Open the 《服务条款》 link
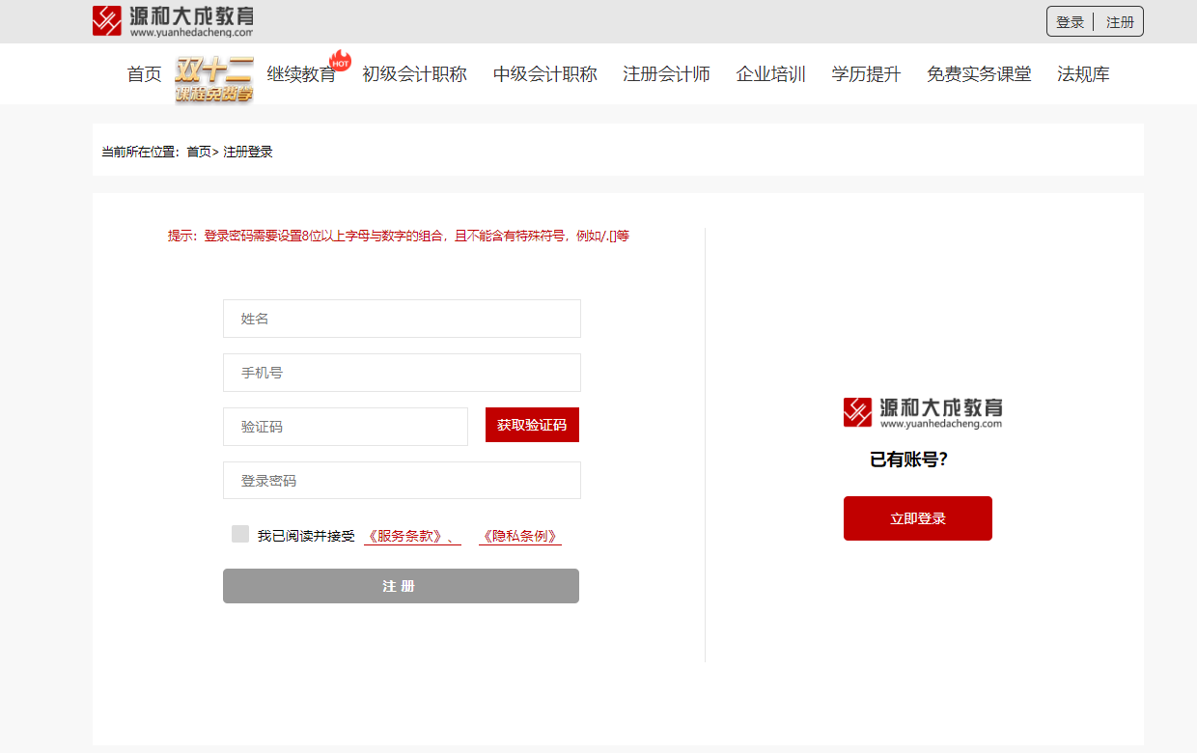The image size is (1197, 753). (408, 537)
